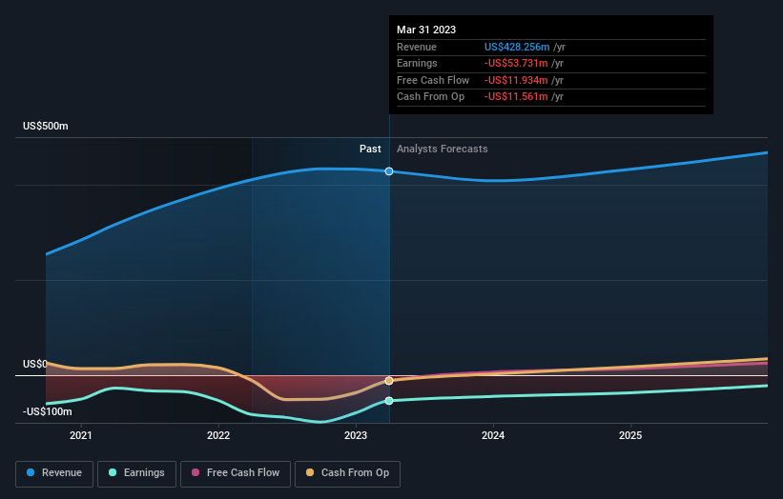Click the Mar 31 2023 tooltip date
The height and width of the screenshot is (499, 783).
click(x=426, y=30)
